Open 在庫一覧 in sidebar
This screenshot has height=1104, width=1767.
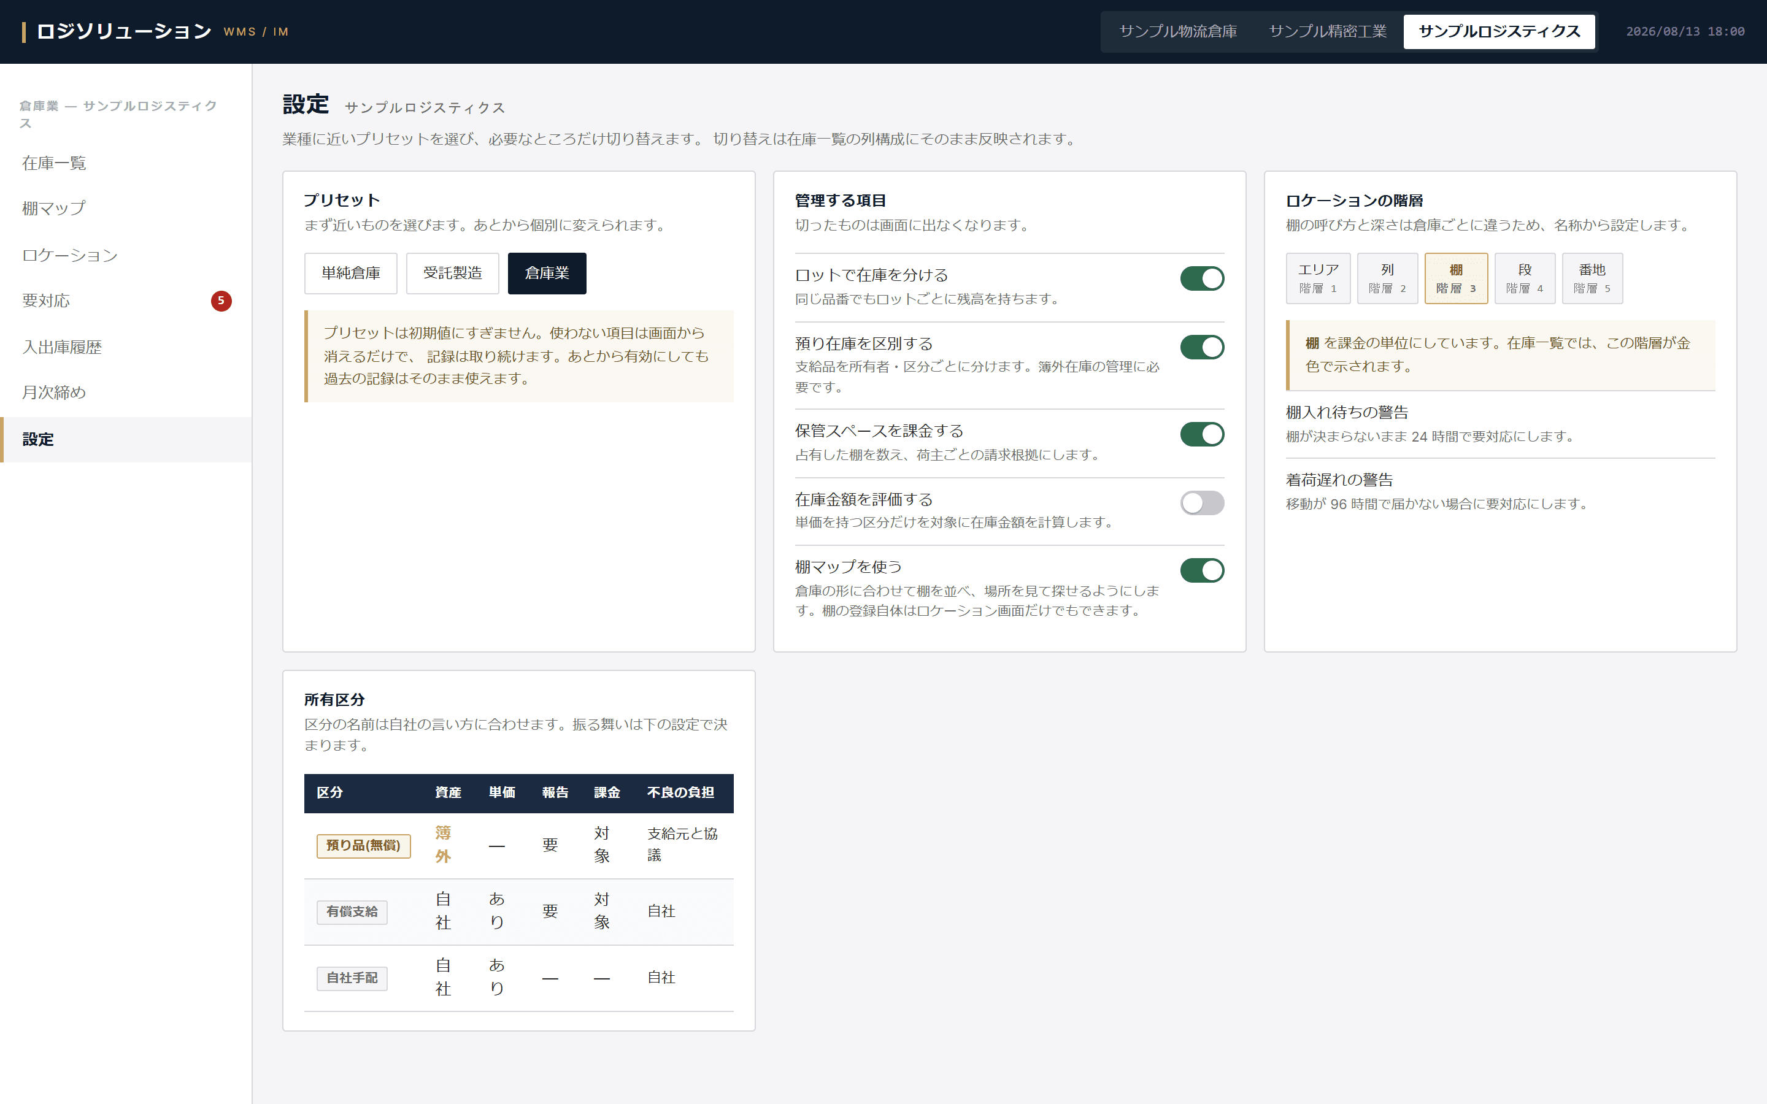click(126, 163)
